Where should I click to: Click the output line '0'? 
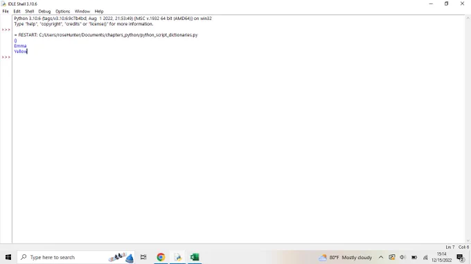[16, 41]
